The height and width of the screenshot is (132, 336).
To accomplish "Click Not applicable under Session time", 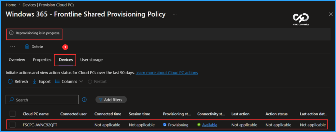I will pyautogui.click(x=142, y=125).
